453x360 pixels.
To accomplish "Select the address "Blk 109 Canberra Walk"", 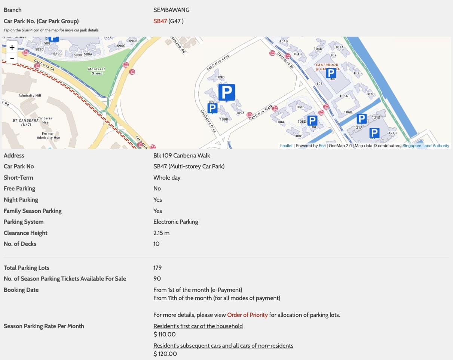I will click(x=182, y=155).
